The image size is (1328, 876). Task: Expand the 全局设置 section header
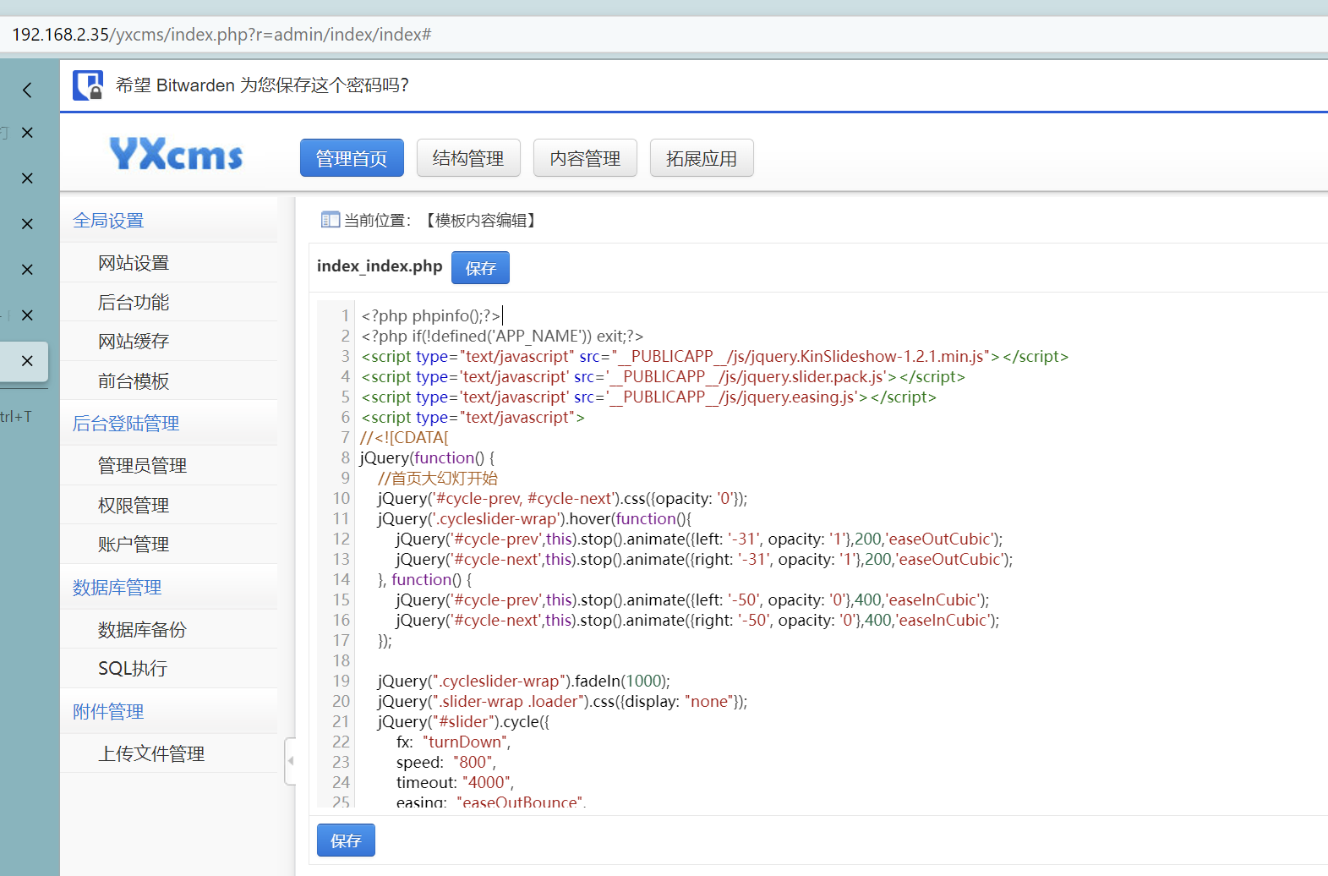click(x=169, y=221)
